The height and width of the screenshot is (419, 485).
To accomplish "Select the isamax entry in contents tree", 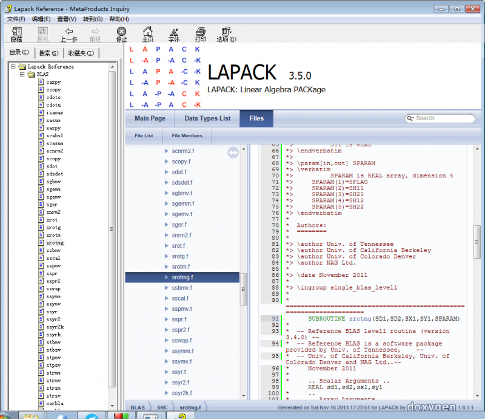I will (x=54, y=113).
